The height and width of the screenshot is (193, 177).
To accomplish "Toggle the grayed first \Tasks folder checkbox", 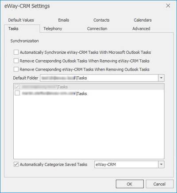I will [17, 87].
